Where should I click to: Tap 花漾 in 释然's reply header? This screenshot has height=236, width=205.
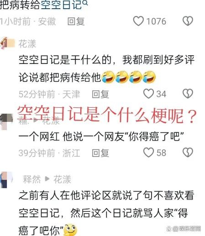tap(63, 179)
